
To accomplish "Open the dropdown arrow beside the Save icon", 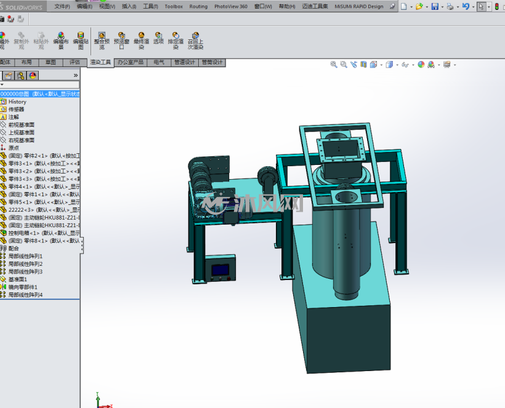I will 442,7.
